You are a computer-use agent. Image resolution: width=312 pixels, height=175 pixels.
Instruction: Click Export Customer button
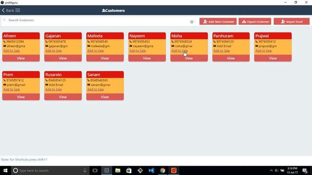(x=255, y=21)
